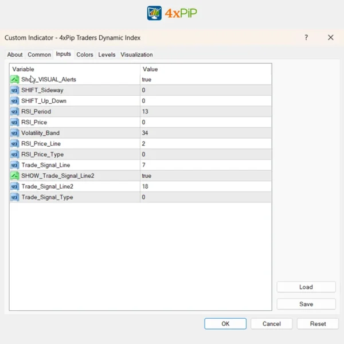Image resolution: width=344 pixels, height=344 pixels.
Task: Click the RSI_Period integer type icon
Action: click(x=14, y=112)
